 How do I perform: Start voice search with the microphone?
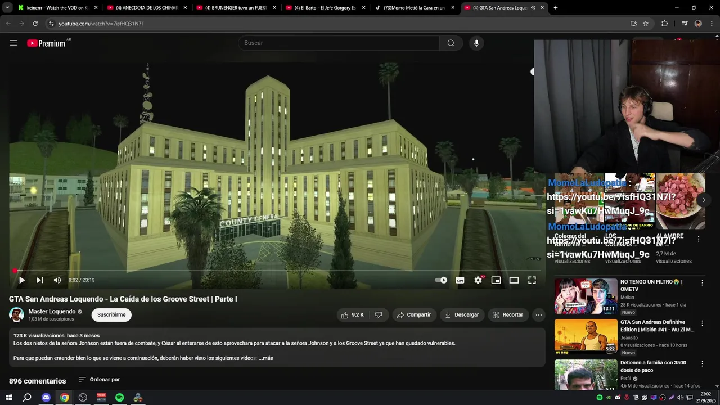point(476,43)
